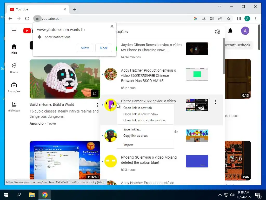
Task: Reload the page
Action: point(27,18)
